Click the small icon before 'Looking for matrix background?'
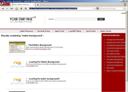The image size is (128, 92). 27,79
